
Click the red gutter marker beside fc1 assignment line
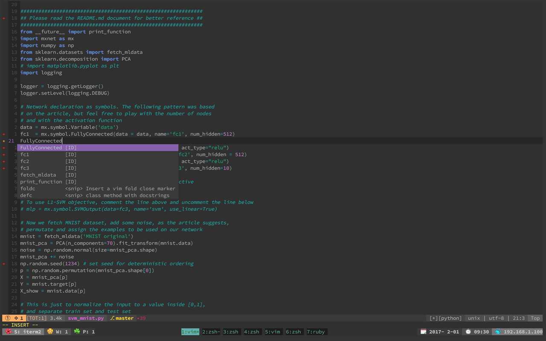tap(4, 134)
